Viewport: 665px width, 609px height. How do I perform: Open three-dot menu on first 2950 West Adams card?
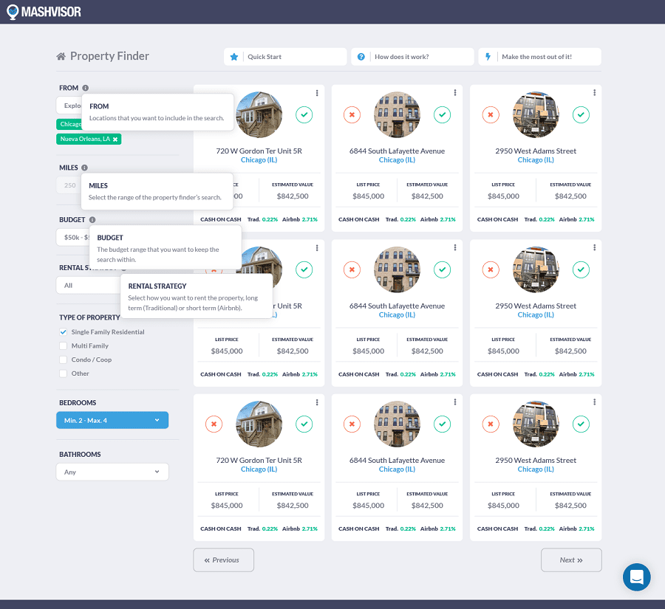pyautogui.click(x=594, y=93)
